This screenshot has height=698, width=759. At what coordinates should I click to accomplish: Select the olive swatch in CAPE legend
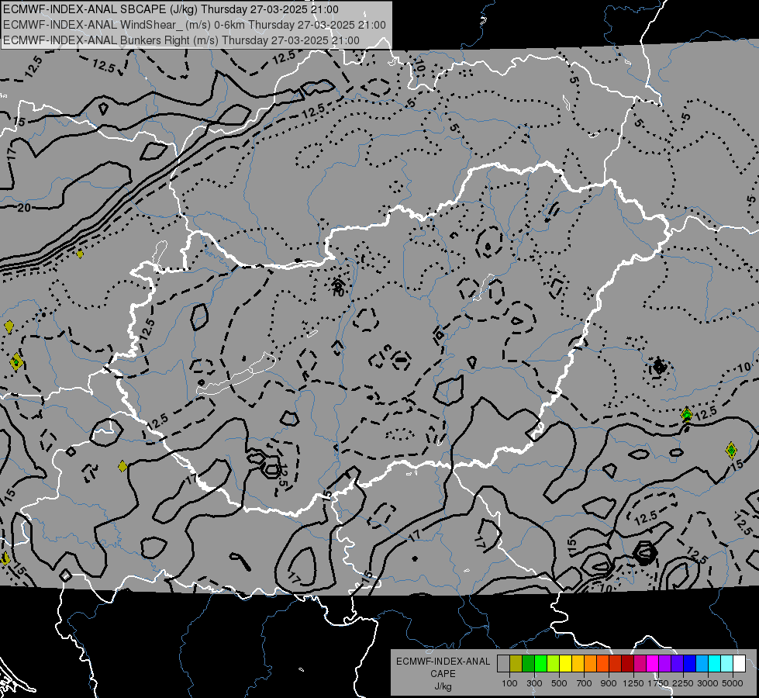tap(516, 664)
